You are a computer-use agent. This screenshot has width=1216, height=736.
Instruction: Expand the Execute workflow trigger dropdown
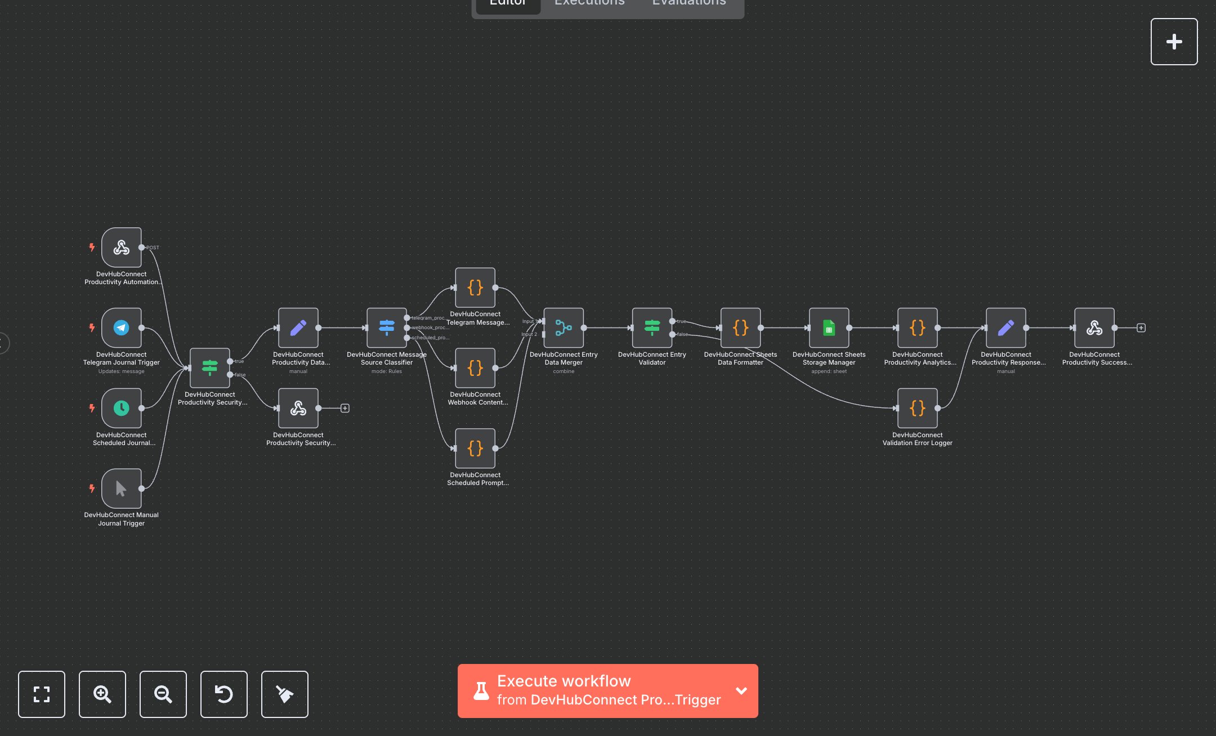coord(741,690)
